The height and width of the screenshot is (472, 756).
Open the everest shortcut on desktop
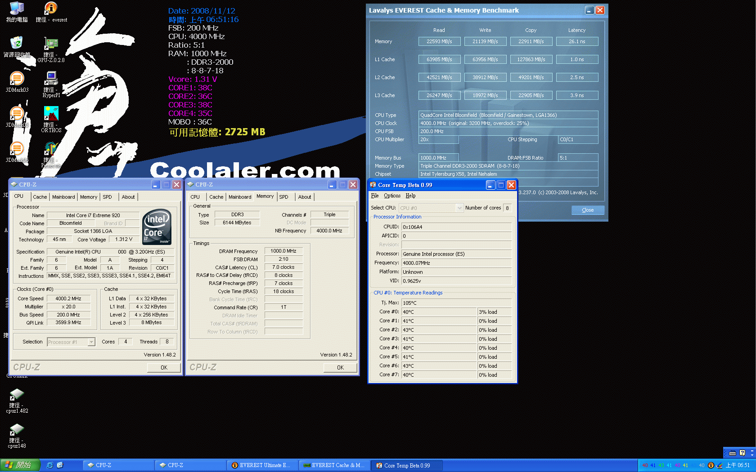pyautogui.click(x=51, y=12)
